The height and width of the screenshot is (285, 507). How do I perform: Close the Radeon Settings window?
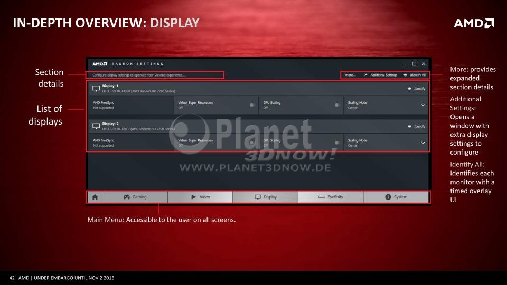[424, 64]
